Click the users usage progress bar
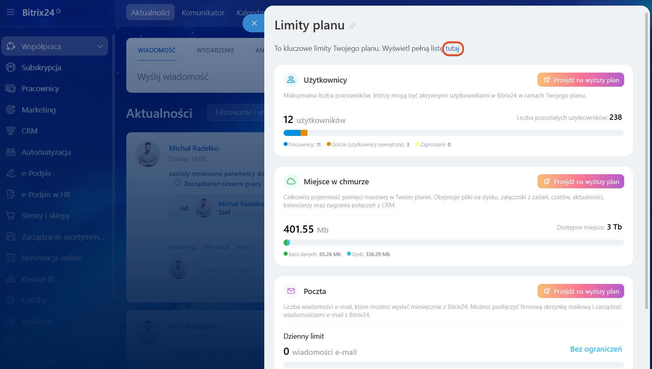Screen dimensions: 652x369 pyautogui.click(x=453, y=133)
